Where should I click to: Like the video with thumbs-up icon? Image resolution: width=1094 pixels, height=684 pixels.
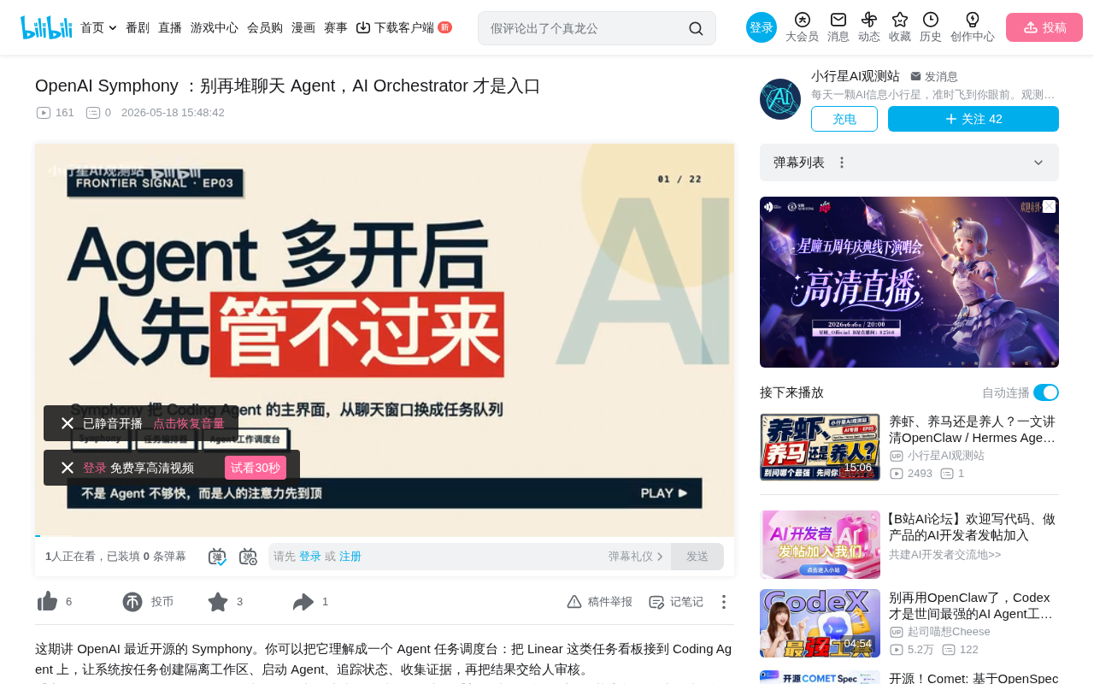point(47,602)
